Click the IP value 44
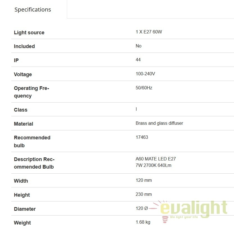Screen dimensions: 234x229 (138, 60)
